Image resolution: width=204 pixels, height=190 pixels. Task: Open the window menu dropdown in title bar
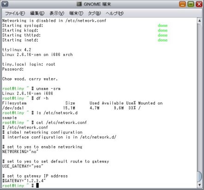[x=5, y=4]
